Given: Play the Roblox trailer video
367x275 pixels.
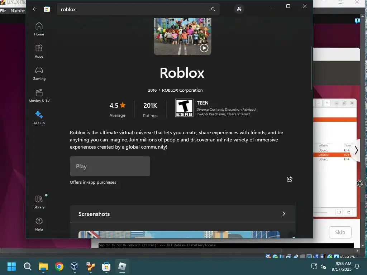Looking at the screenshot, I should [204, 48].
